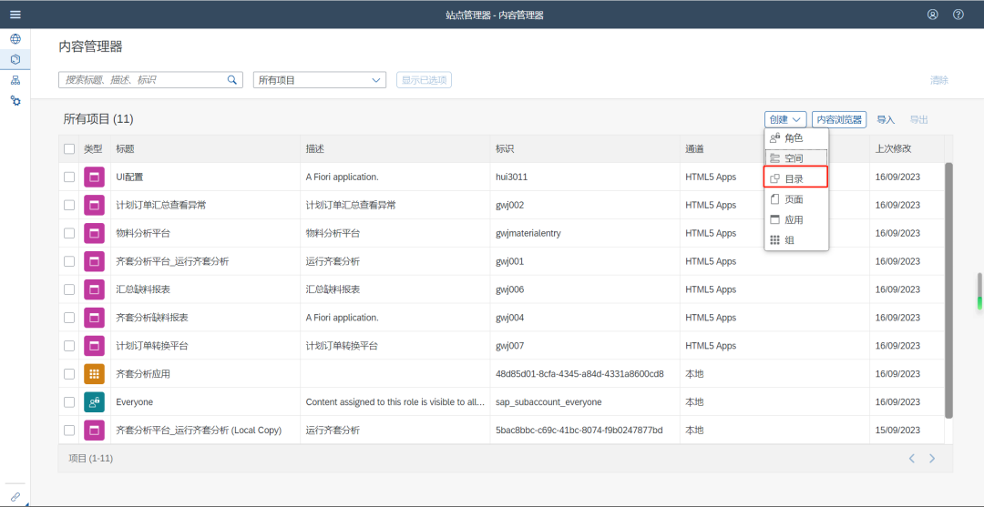Click the 描述 column header
This screenshot has width=984, height=507.
[x=395, y=149]
